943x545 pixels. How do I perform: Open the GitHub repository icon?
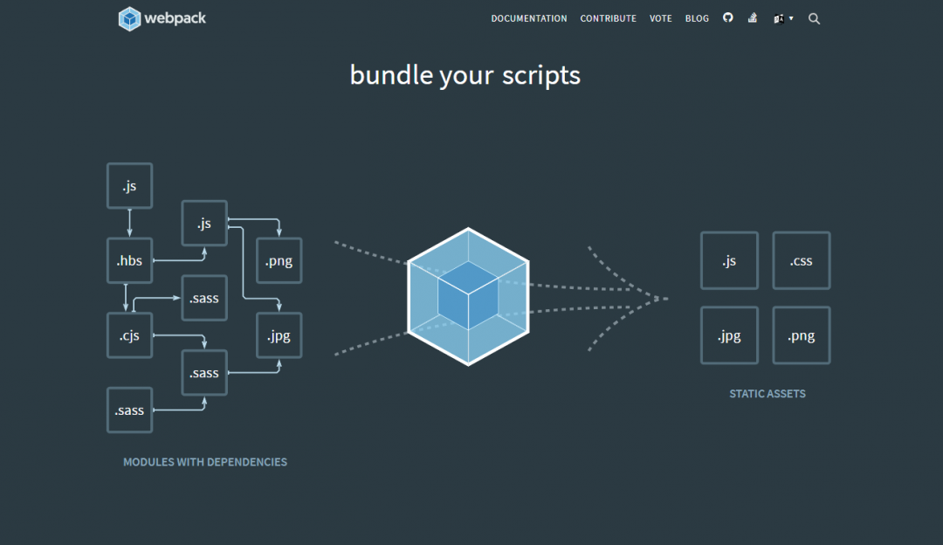[x=727, y=17]
